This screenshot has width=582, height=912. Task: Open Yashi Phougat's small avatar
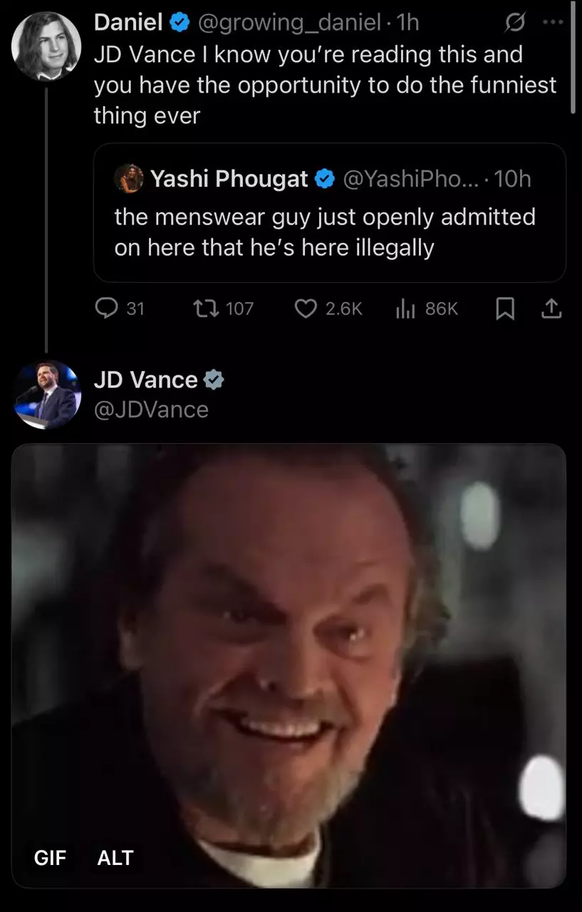click(x=129, y=178)
